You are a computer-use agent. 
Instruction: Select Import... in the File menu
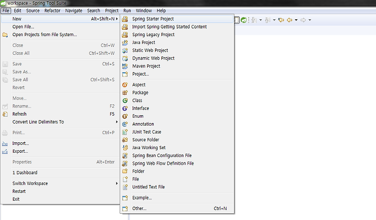tap(60, 143)
